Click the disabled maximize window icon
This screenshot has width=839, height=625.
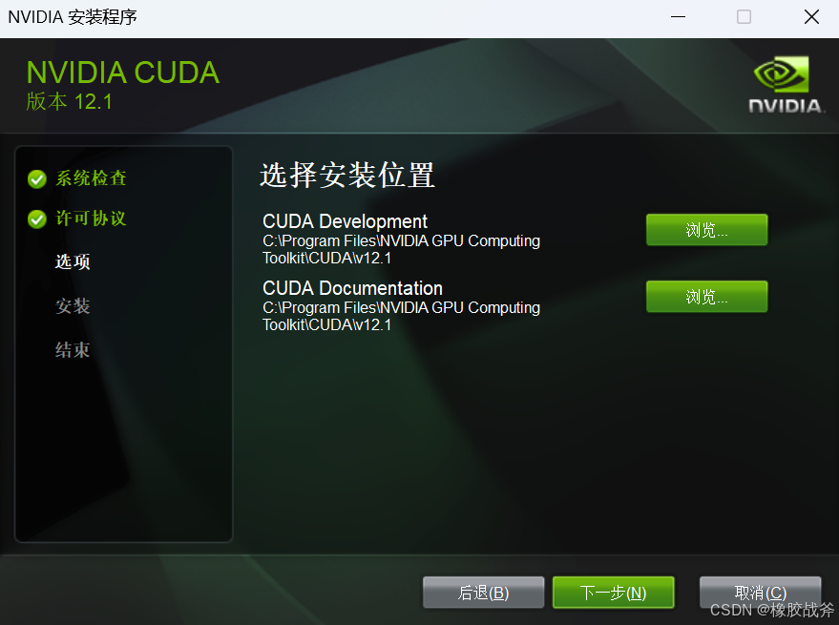[744, 17]
